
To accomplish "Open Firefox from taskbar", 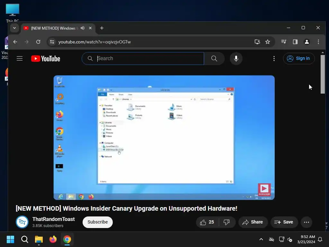I will tap(53, 239).
